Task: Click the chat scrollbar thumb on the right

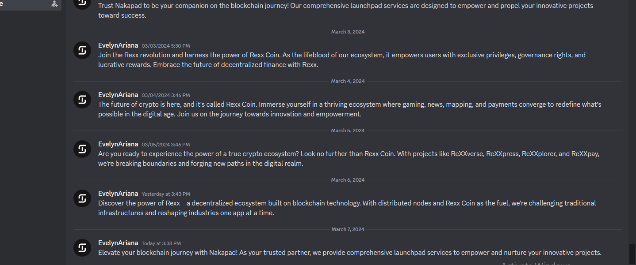Action: (632, 254)
